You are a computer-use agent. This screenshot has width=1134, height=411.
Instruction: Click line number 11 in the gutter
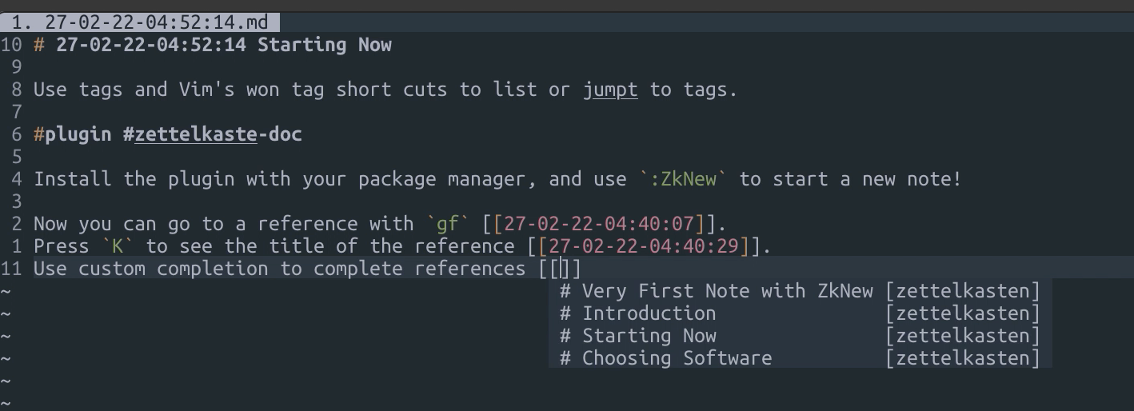11,268
